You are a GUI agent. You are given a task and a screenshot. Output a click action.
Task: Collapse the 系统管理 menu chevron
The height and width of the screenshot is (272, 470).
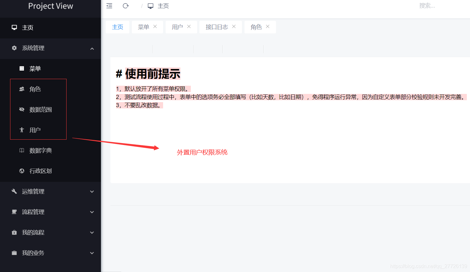(x=92, y=49)
